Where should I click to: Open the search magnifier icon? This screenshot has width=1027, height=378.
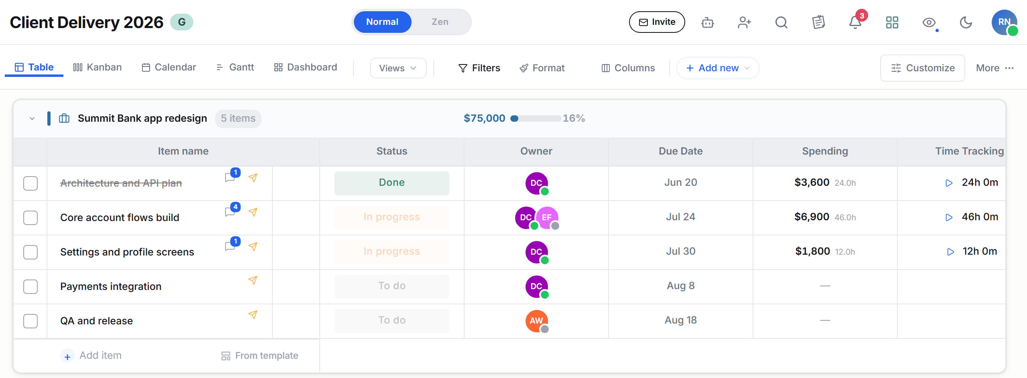coord(781,22)
